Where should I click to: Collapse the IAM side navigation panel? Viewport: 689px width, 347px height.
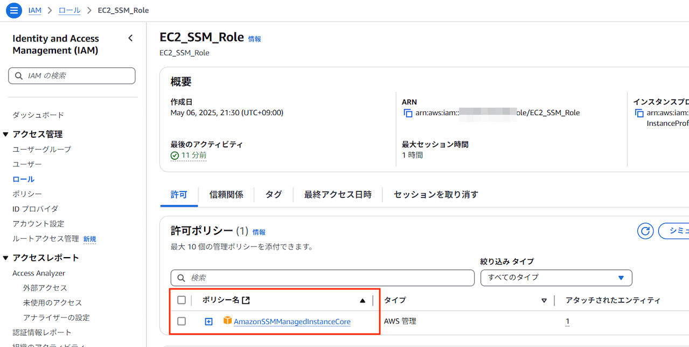[x=130, y=38]
